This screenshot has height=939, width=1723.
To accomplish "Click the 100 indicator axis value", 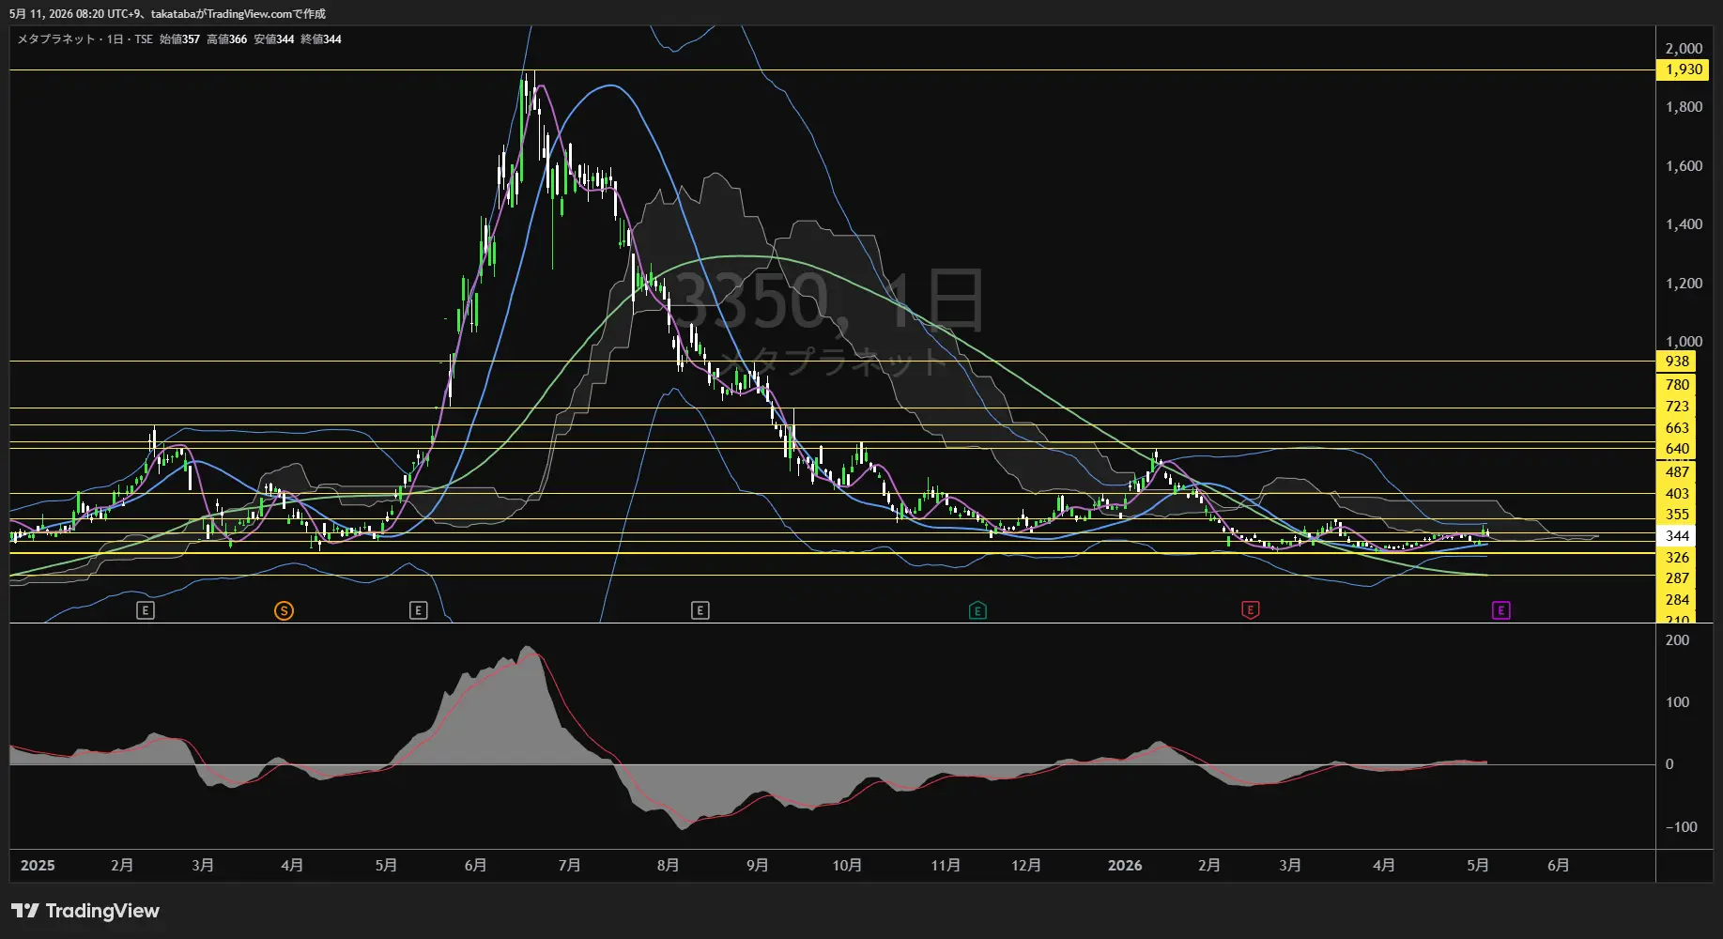I will [1677, 702].
